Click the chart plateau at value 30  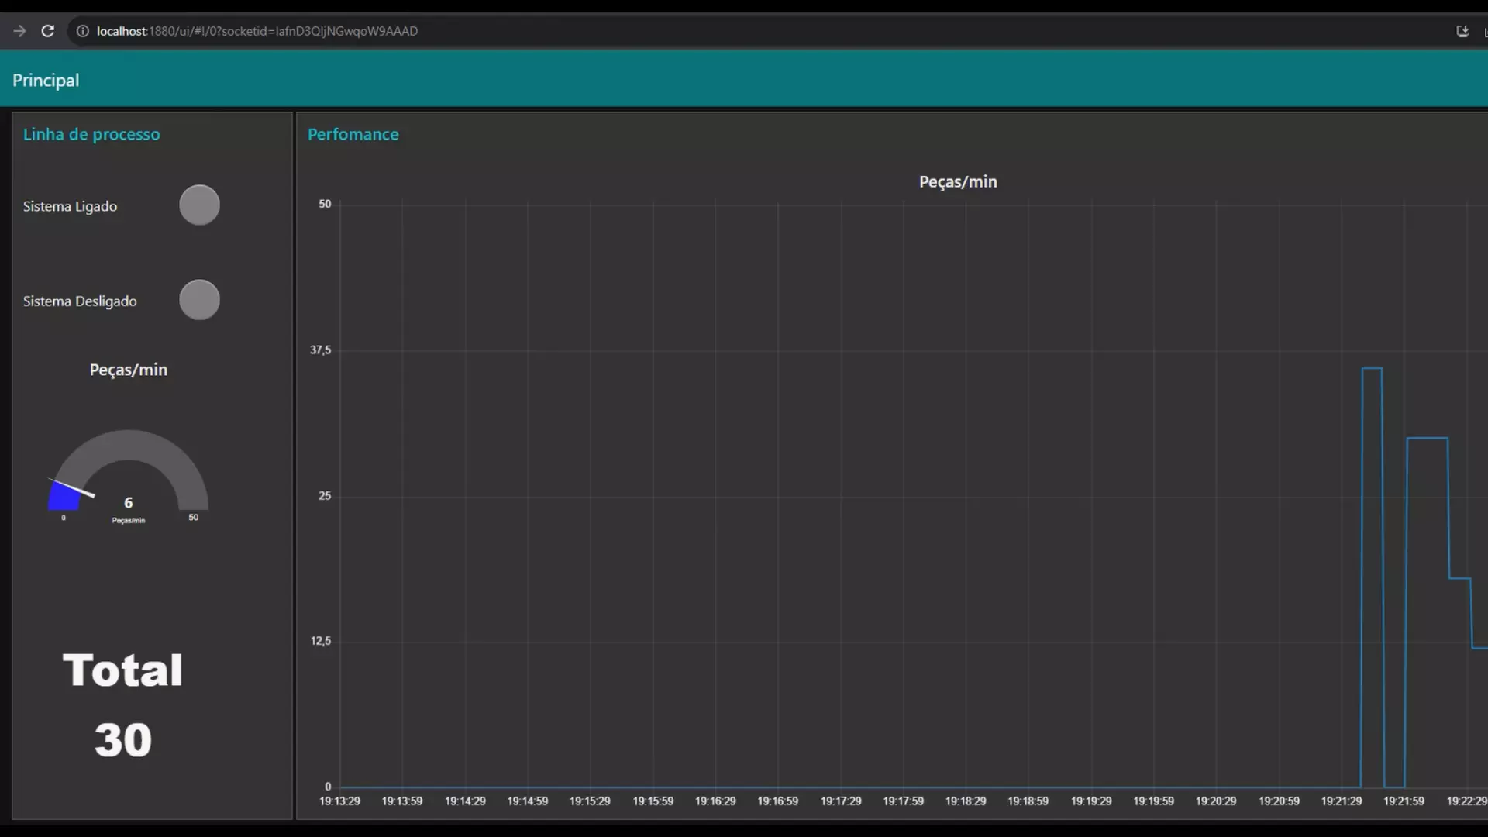pos(1427,438)
